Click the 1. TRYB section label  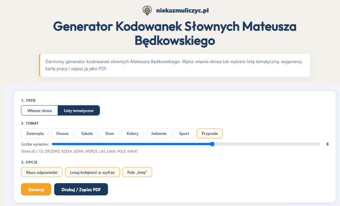28,101
